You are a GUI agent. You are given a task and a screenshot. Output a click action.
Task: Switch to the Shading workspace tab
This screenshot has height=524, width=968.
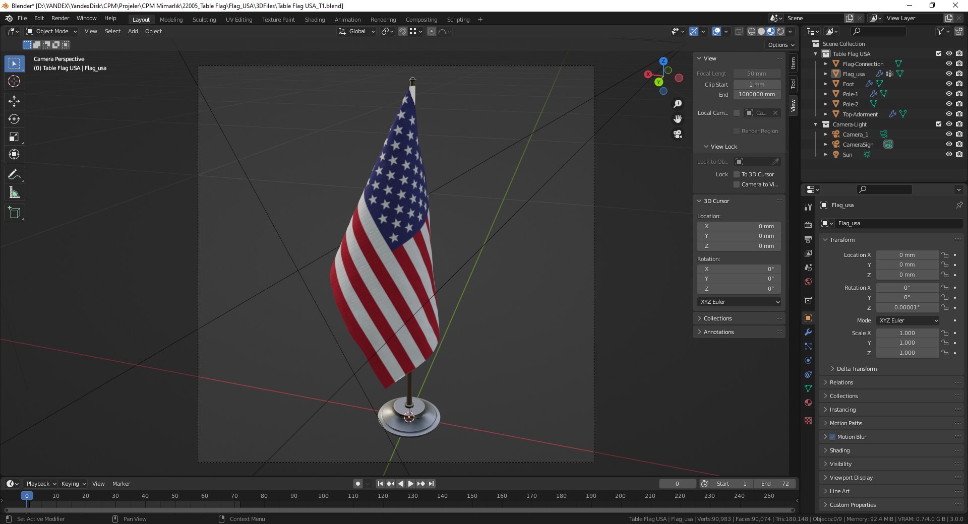click(315, 20)
